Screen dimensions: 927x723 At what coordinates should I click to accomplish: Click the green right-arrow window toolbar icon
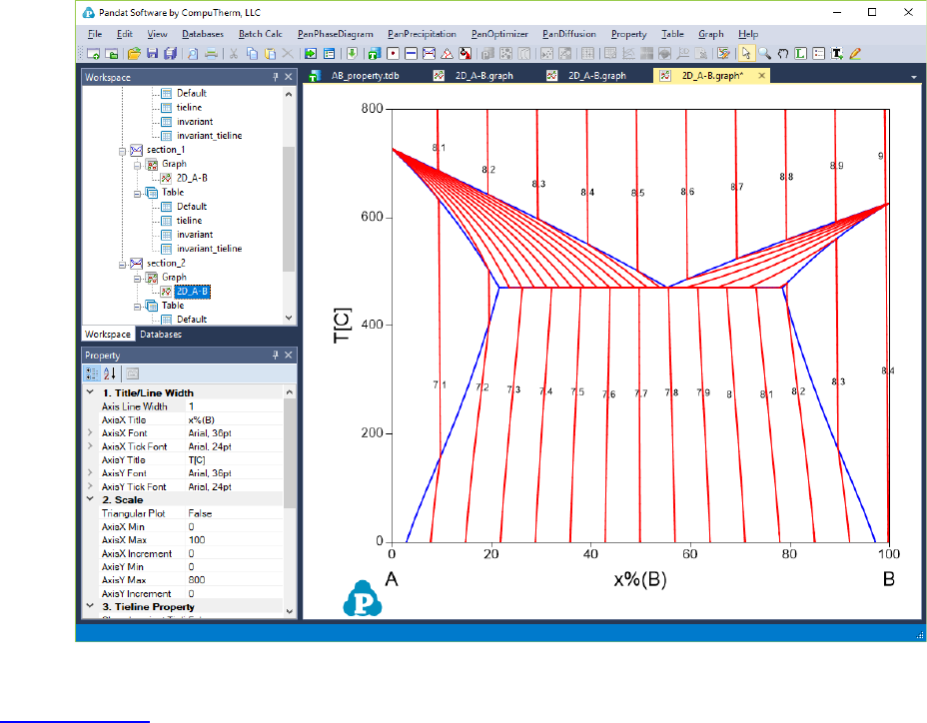click(311, 54)
